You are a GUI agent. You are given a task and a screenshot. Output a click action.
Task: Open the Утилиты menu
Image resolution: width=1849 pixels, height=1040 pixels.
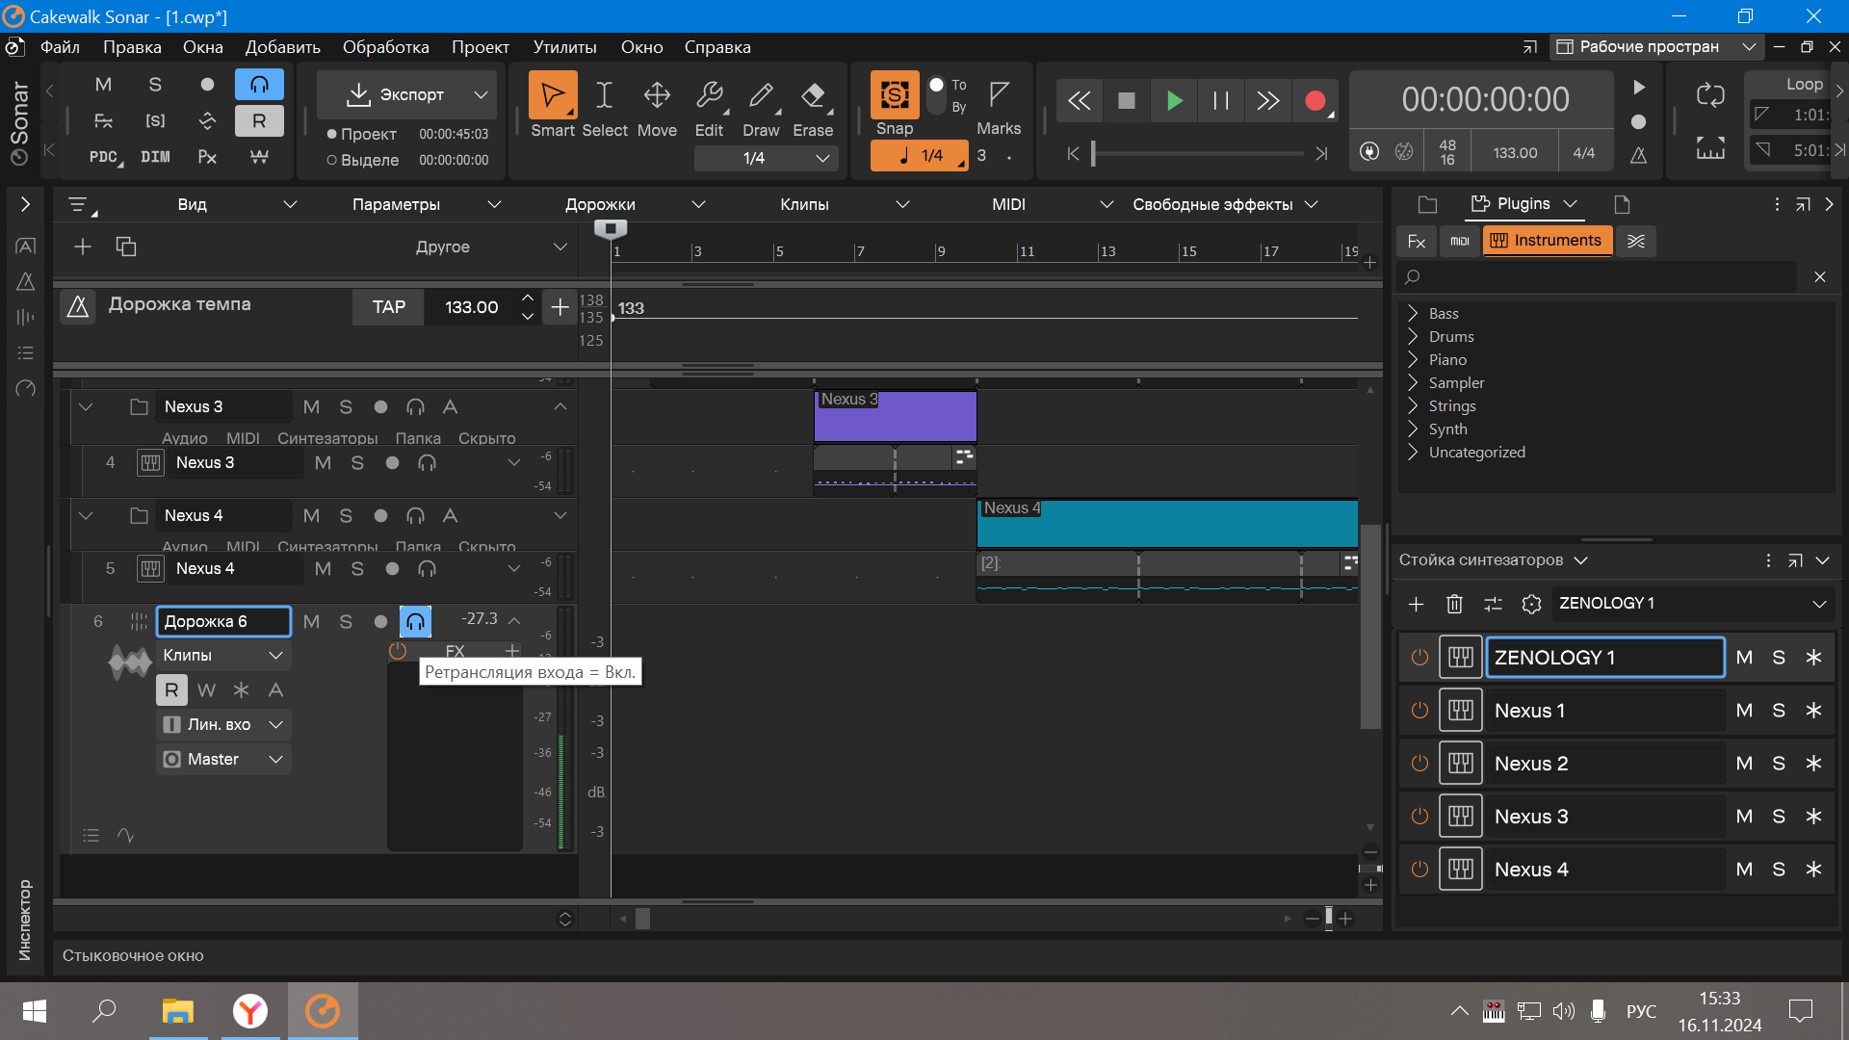pyautogui.click(x=565, y=47)
